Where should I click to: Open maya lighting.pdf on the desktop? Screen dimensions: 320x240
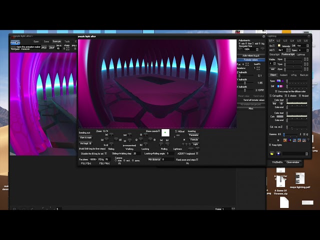[x=300, y=180]
